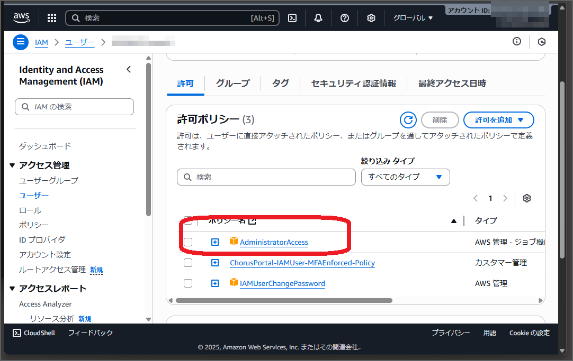
Task: Click フィードバック in the footer
Action: pyautogui.click(x=91, y=333)
